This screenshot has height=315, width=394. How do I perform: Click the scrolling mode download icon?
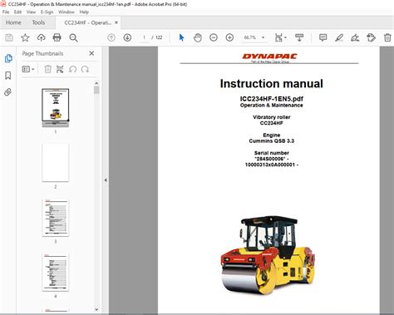pos(299,37)
